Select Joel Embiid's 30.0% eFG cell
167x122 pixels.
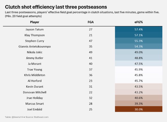pos(139,109)
